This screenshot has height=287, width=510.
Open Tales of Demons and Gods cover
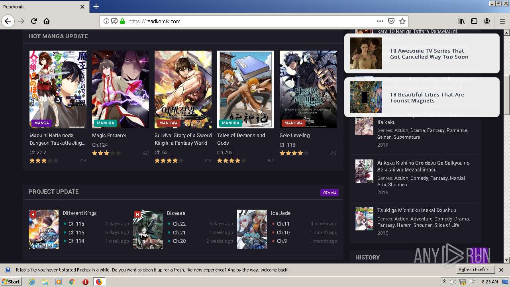(x=245, y=89)
